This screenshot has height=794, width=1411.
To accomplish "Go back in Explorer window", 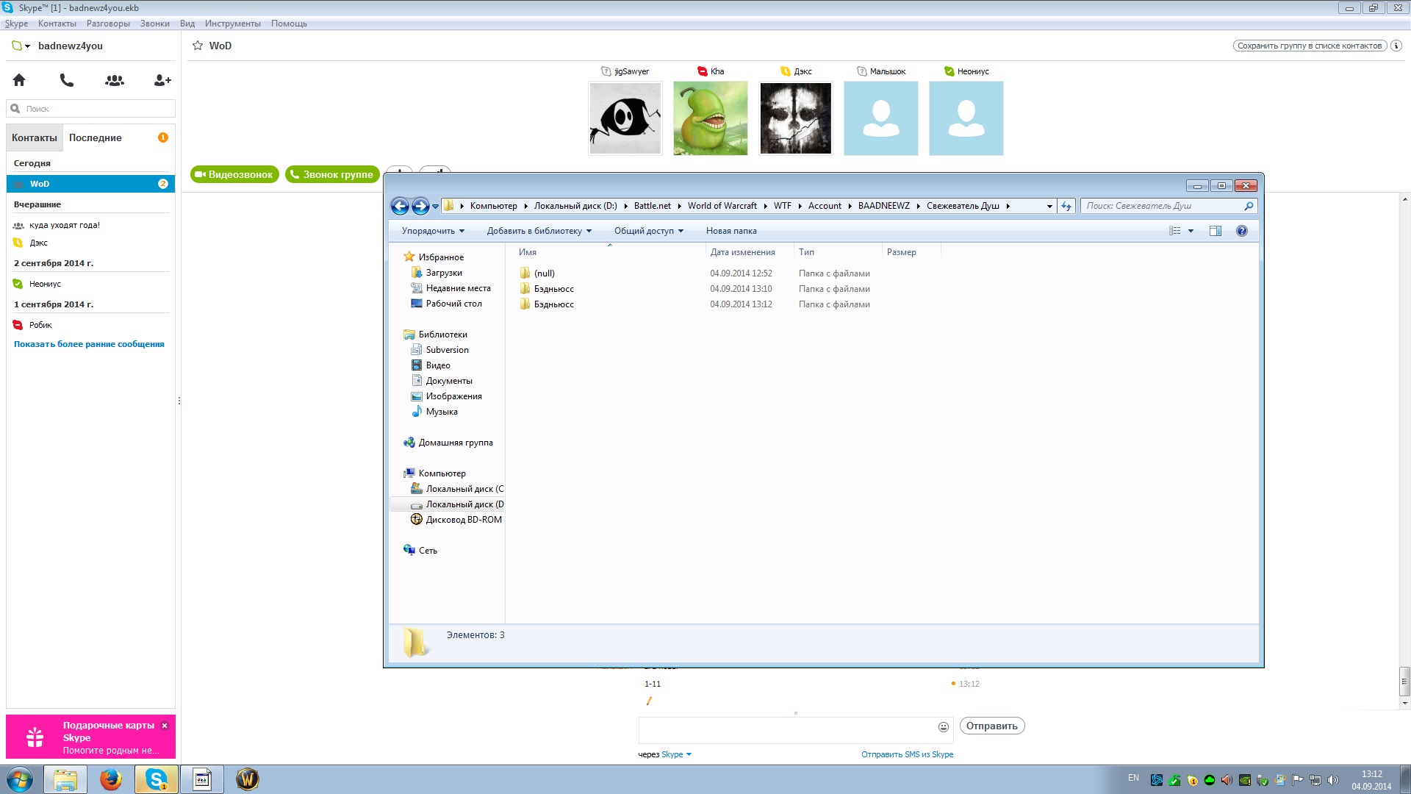I will (400, 207).
